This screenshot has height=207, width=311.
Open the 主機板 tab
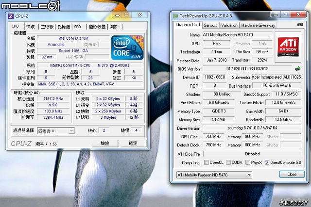tap(47, 27)
